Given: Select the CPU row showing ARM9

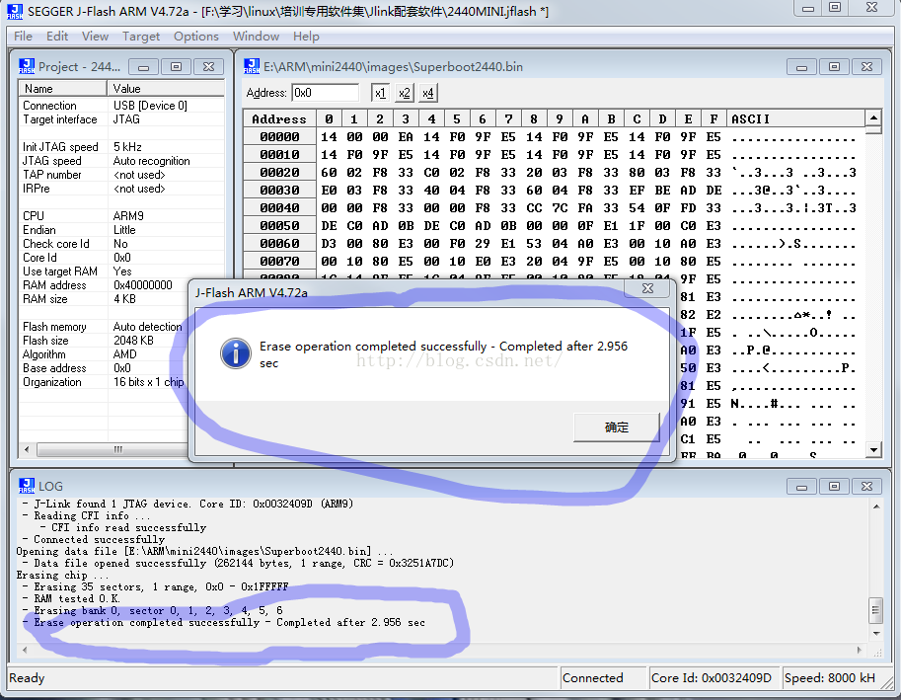Looking at the screenshot, I should tap(121, 216).
